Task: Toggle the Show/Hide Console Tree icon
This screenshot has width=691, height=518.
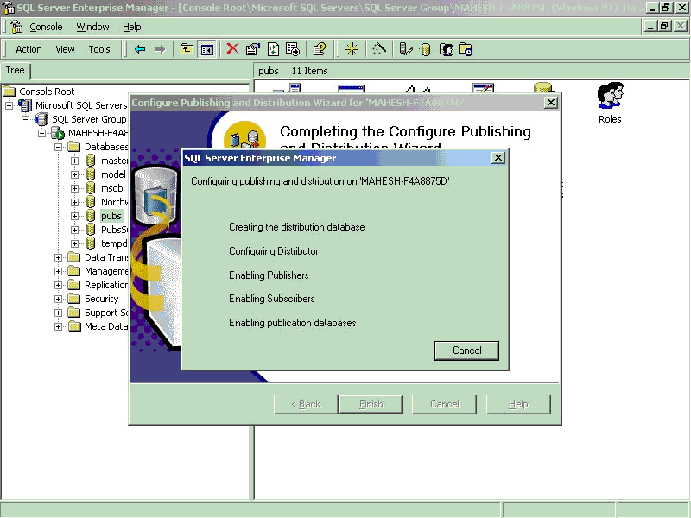Action: click(206, 49)
